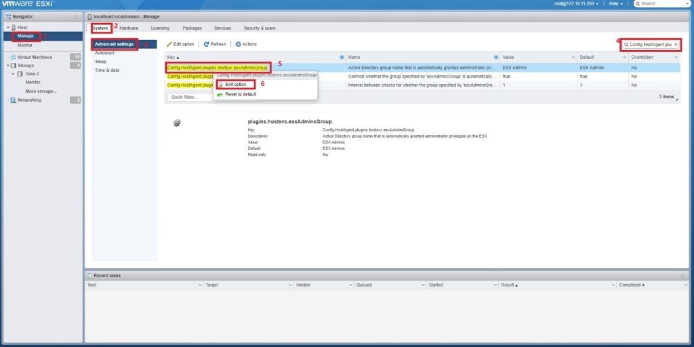
Task: Click the VMware ESXi logo
Action: click(x=28, y=3)
